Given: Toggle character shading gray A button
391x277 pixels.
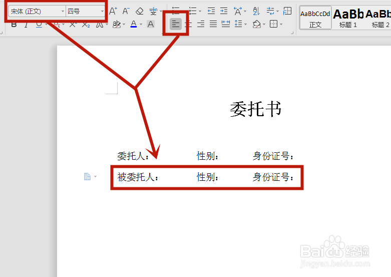Looking at the screenshot, I should (151, 24).
